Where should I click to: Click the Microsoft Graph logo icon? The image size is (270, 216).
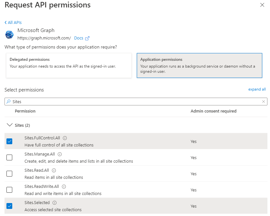point(10,34)
